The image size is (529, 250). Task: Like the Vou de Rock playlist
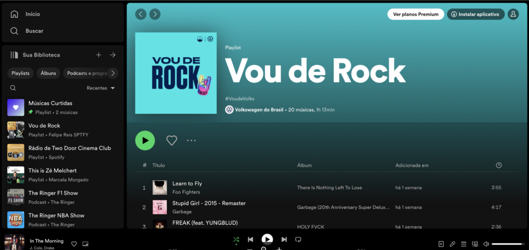(172, 140)
